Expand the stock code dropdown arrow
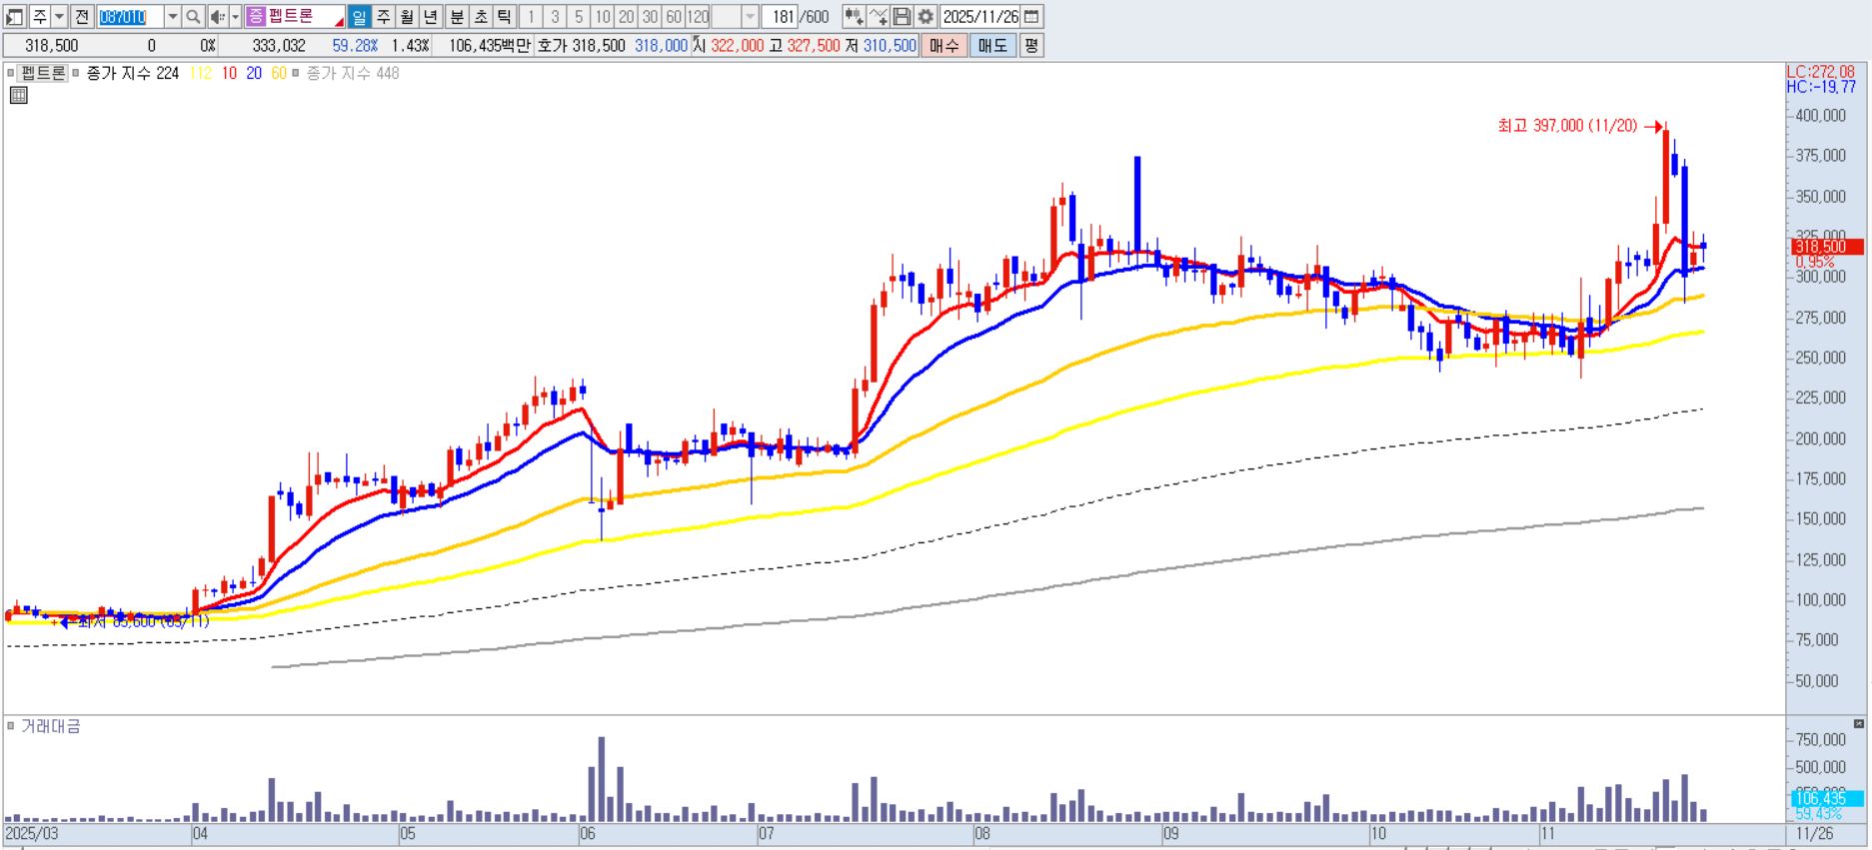Screen dimensions: 1872x850 click(x=172, y=17)
